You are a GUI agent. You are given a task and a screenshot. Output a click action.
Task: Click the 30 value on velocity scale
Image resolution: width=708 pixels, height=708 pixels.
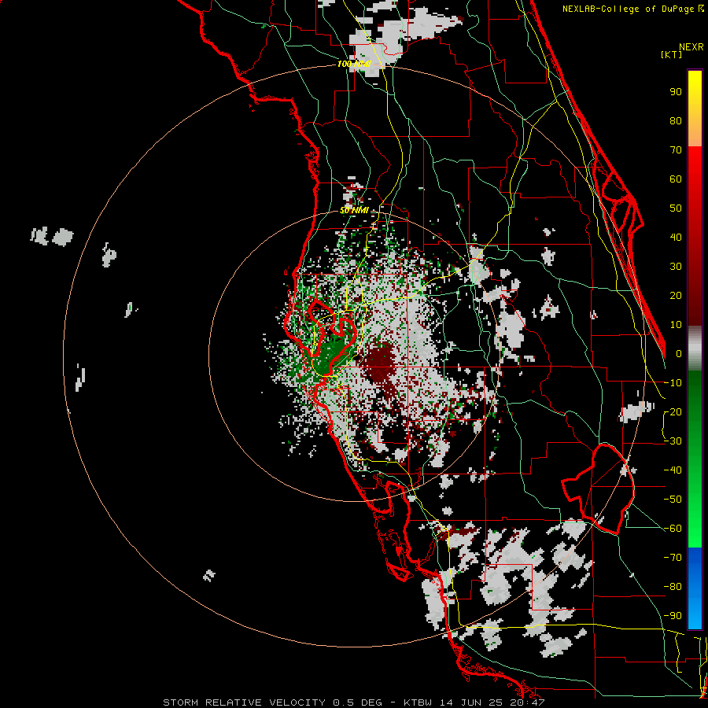pos(676,267)
